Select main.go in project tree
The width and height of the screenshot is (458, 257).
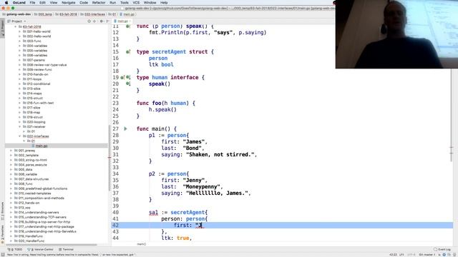click(x=42, y=146)
